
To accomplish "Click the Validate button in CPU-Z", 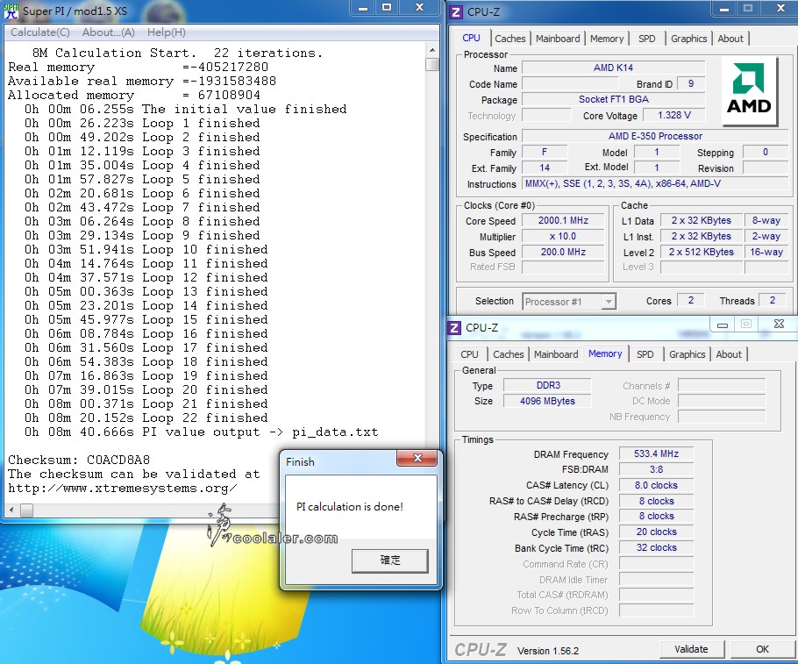I will [691, 649].
